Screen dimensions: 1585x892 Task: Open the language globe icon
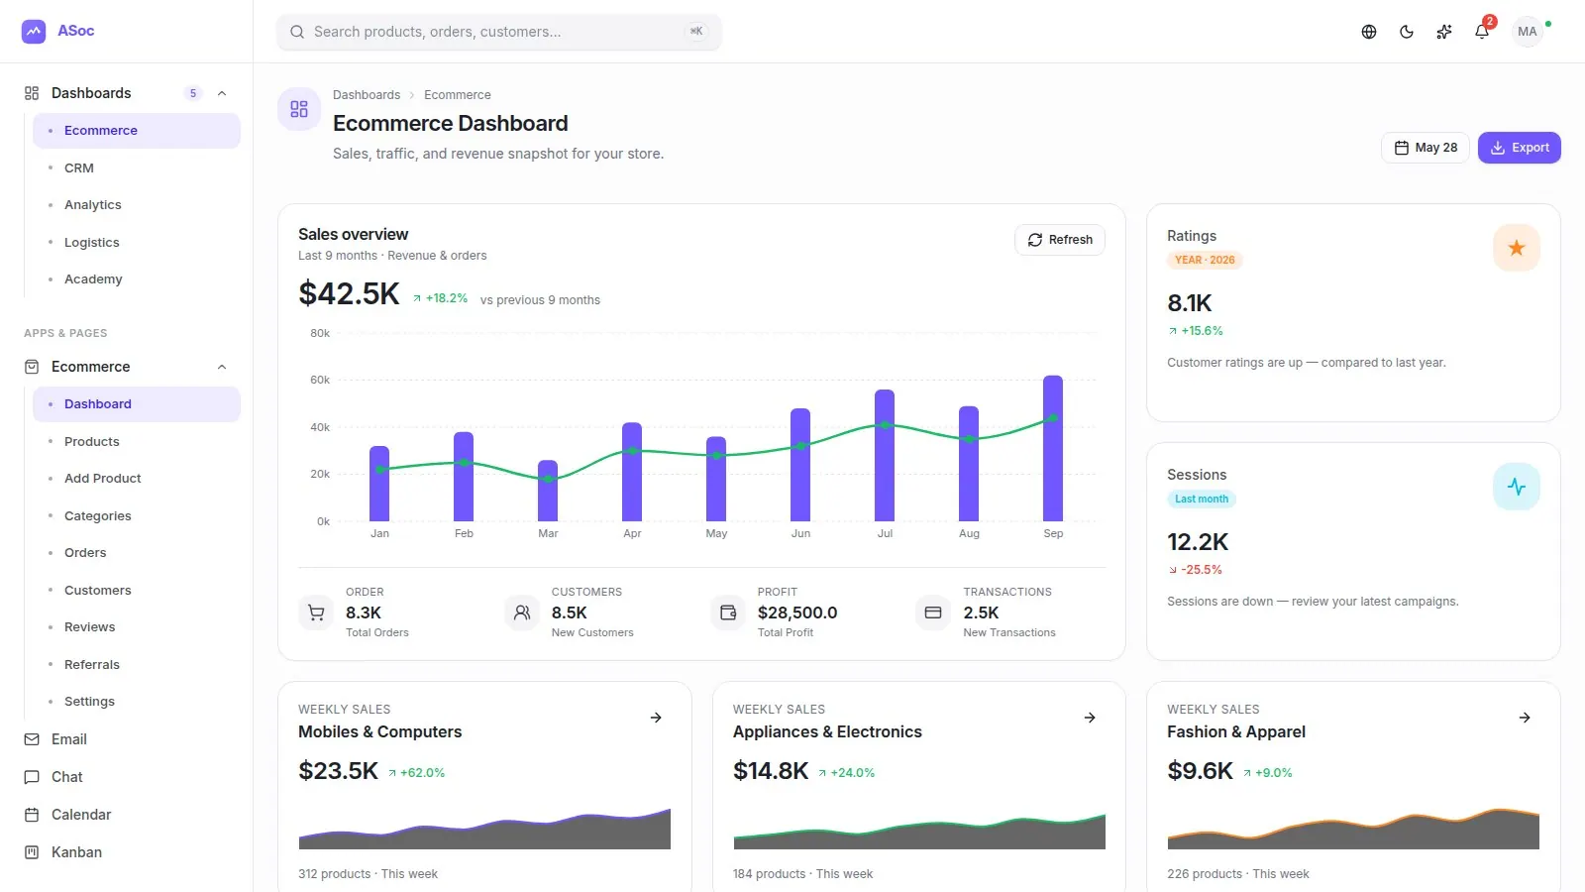pos(1369,32)
